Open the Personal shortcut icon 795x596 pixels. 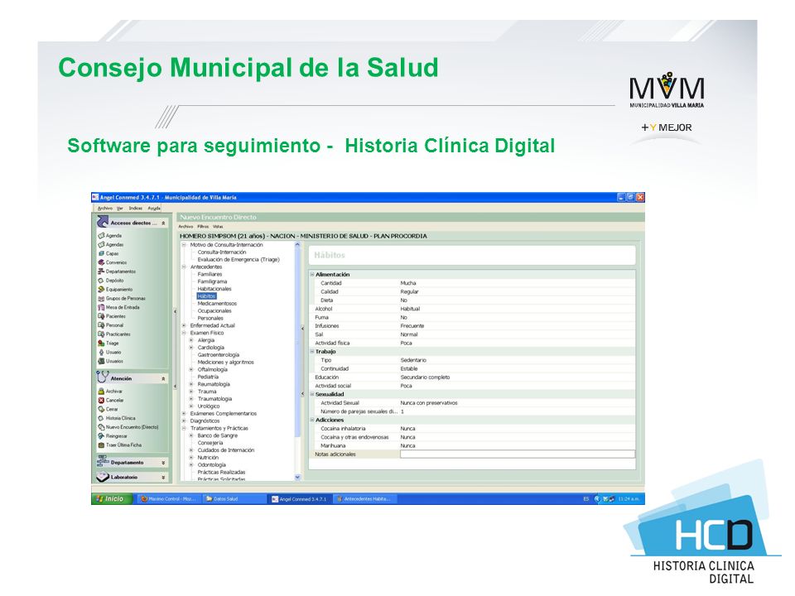(x=101, y=325)
